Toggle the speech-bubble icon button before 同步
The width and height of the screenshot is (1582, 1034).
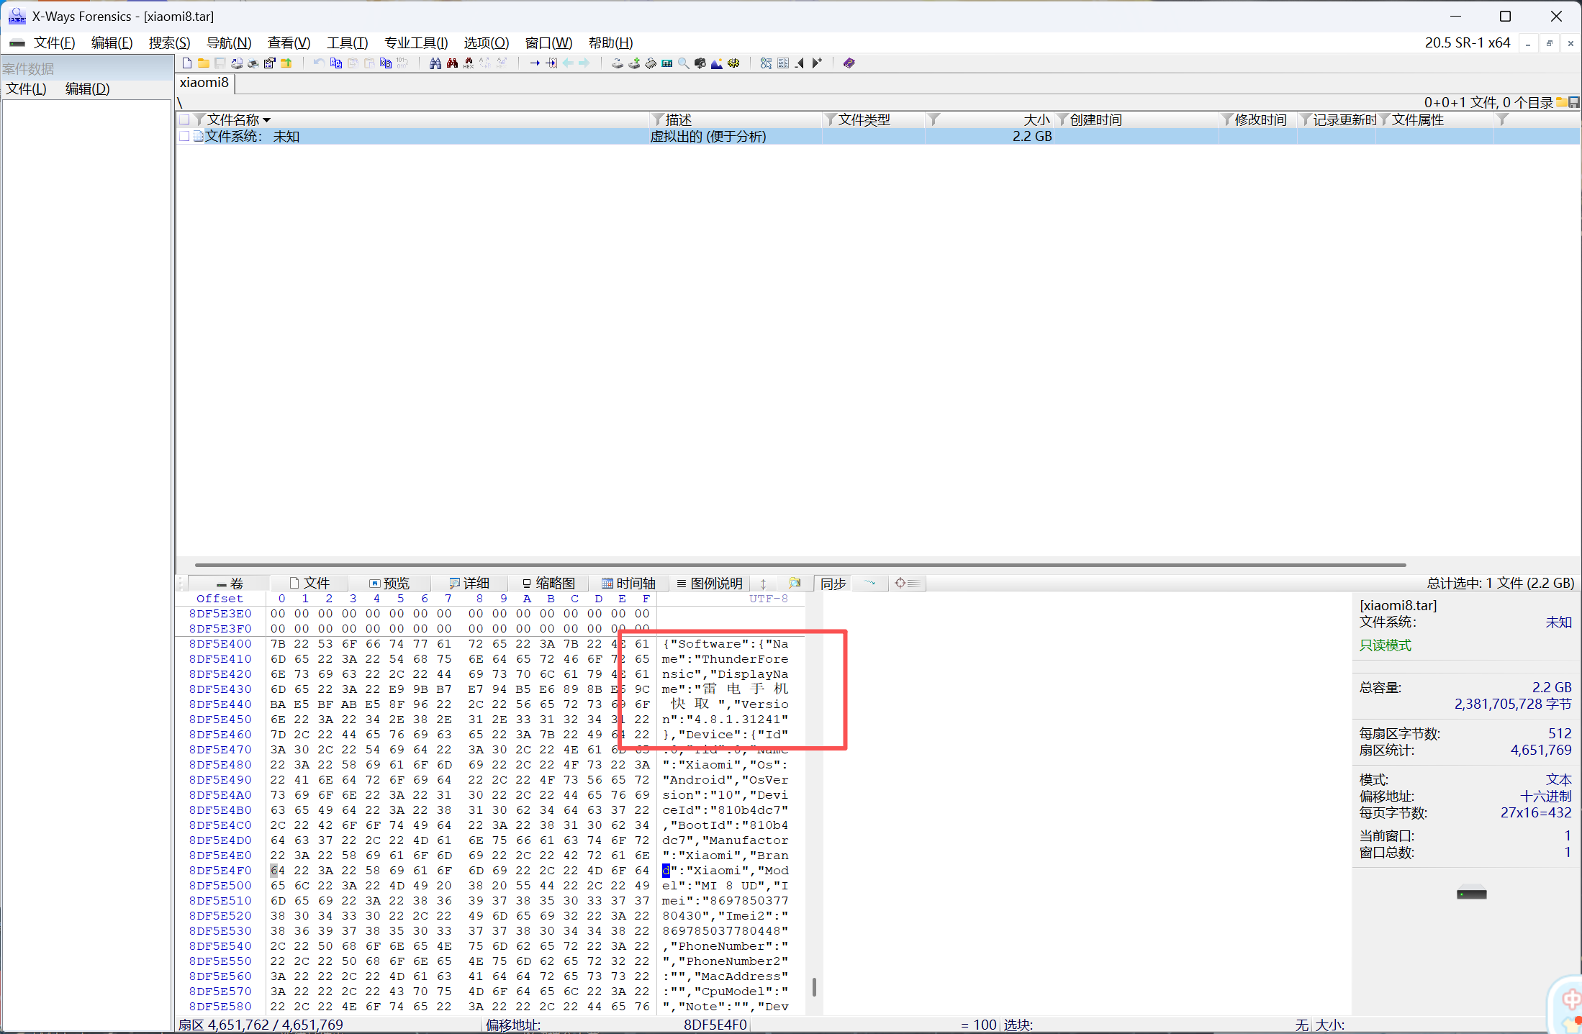pyautogui.click(x=795, y=583)
